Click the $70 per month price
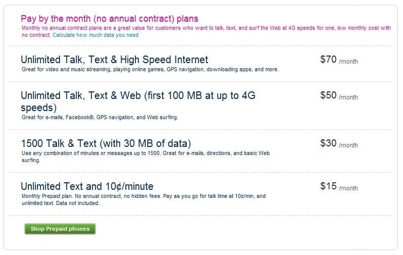 tap(338, 60)
